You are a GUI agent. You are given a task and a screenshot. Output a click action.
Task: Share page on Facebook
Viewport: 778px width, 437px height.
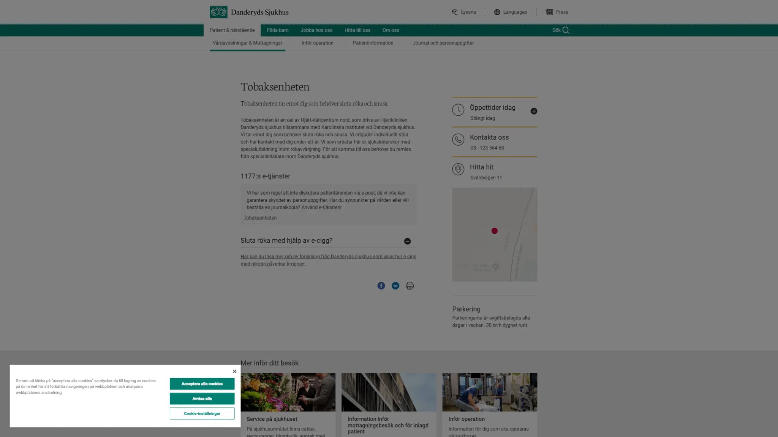(x=381, y=286)
